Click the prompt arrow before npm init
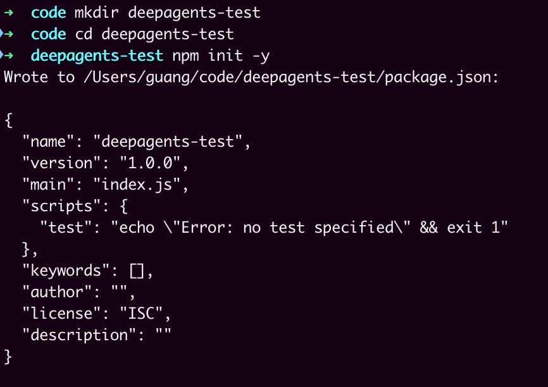The height and width of the screenshot is (387, 548). coord(9,56)
